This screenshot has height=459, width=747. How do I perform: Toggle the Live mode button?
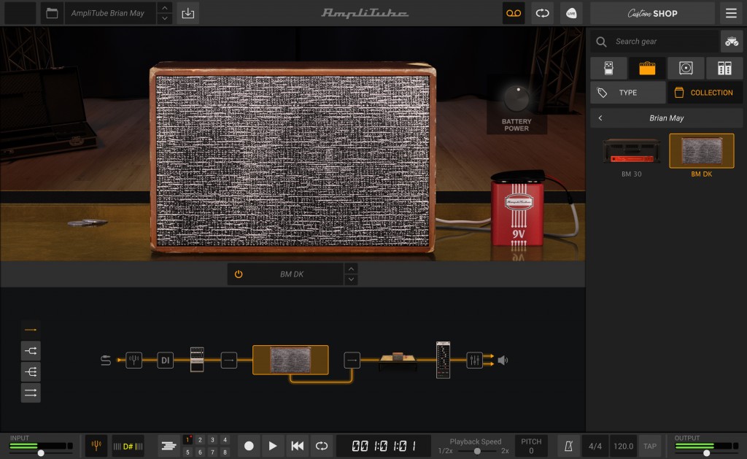[571, 13]
